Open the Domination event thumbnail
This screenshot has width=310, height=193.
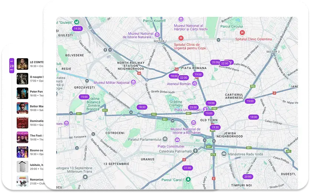pos(22,123)
